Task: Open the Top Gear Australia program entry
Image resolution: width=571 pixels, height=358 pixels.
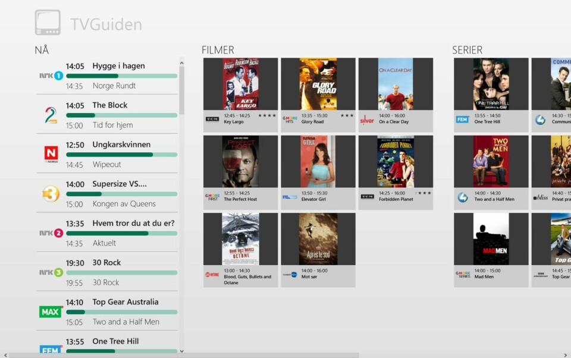Action: (x=126, y=302)
